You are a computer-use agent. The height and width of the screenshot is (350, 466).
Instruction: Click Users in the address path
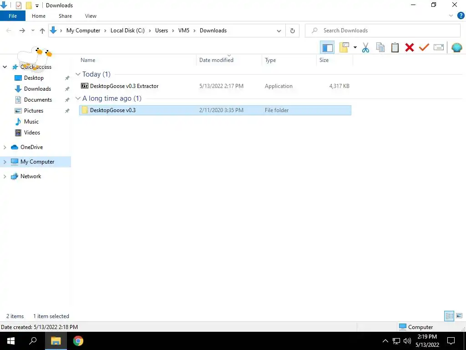[162, 31]
